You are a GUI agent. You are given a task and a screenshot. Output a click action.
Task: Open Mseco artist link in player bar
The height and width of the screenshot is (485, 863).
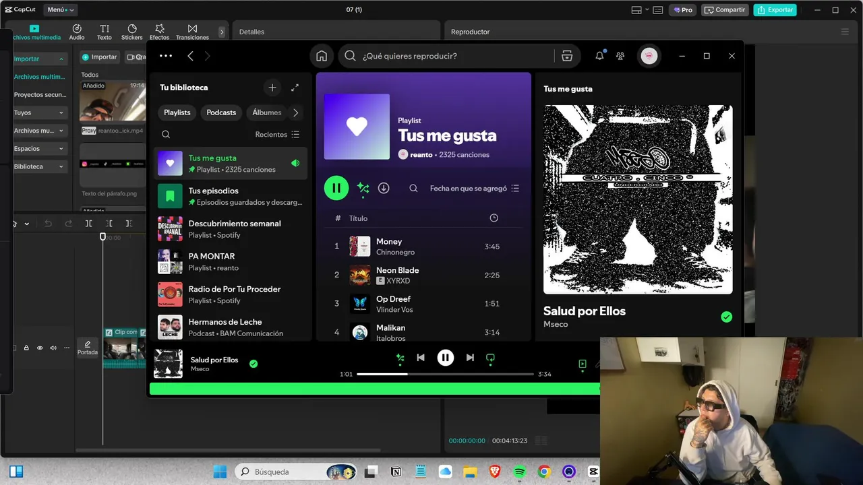(x=200, y=369)
